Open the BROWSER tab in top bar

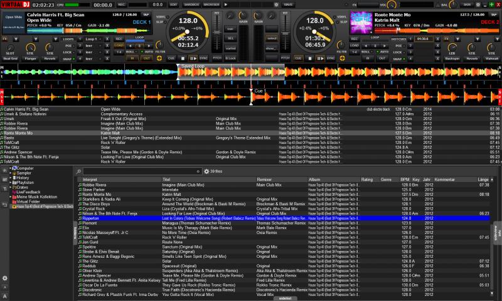pyautogui.click(x=210, y=3)
